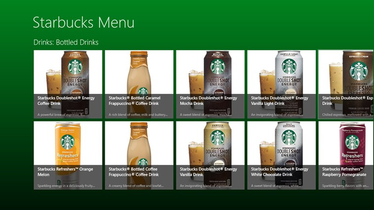Screen dimensions: 374x210
Task: Click description 'A sweet blend of espresso, white'
Action: (276, 186)
